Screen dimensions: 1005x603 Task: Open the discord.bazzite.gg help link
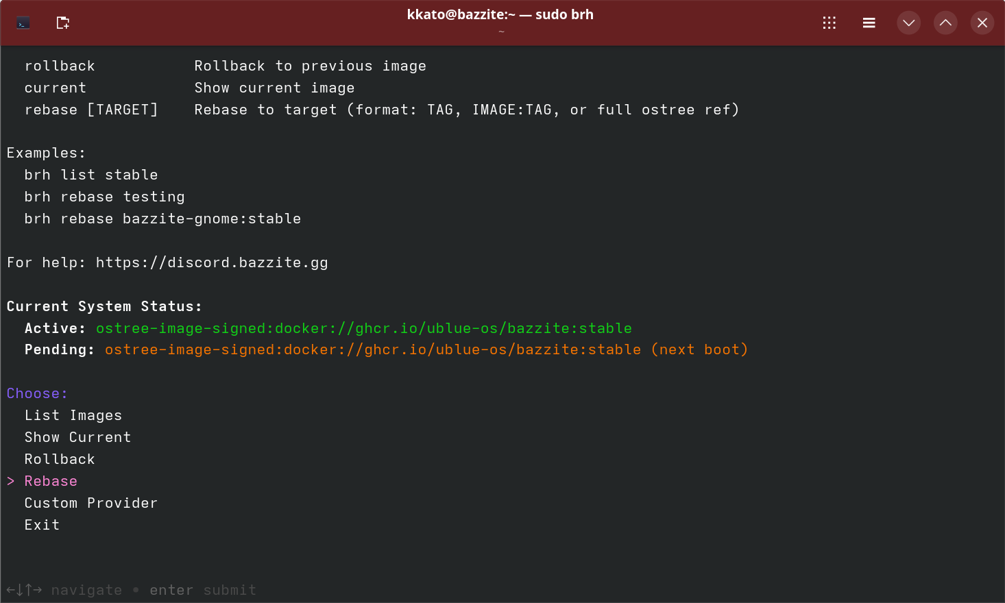point(212,262)
